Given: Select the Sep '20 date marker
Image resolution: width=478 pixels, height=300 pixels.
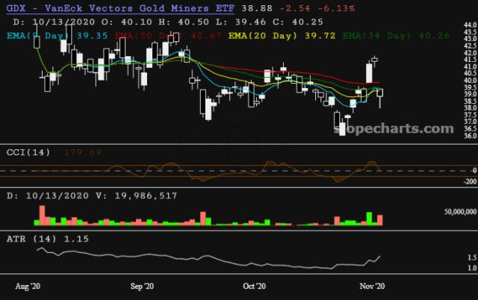Looking at the screenshot, I should 142,286.
